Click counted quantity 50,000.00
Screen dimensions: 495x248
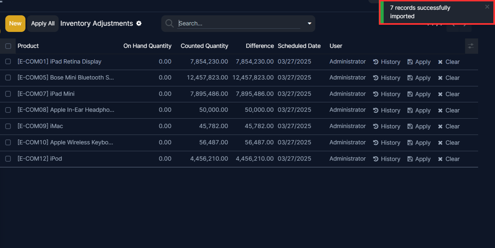click(x=214, y=110)
